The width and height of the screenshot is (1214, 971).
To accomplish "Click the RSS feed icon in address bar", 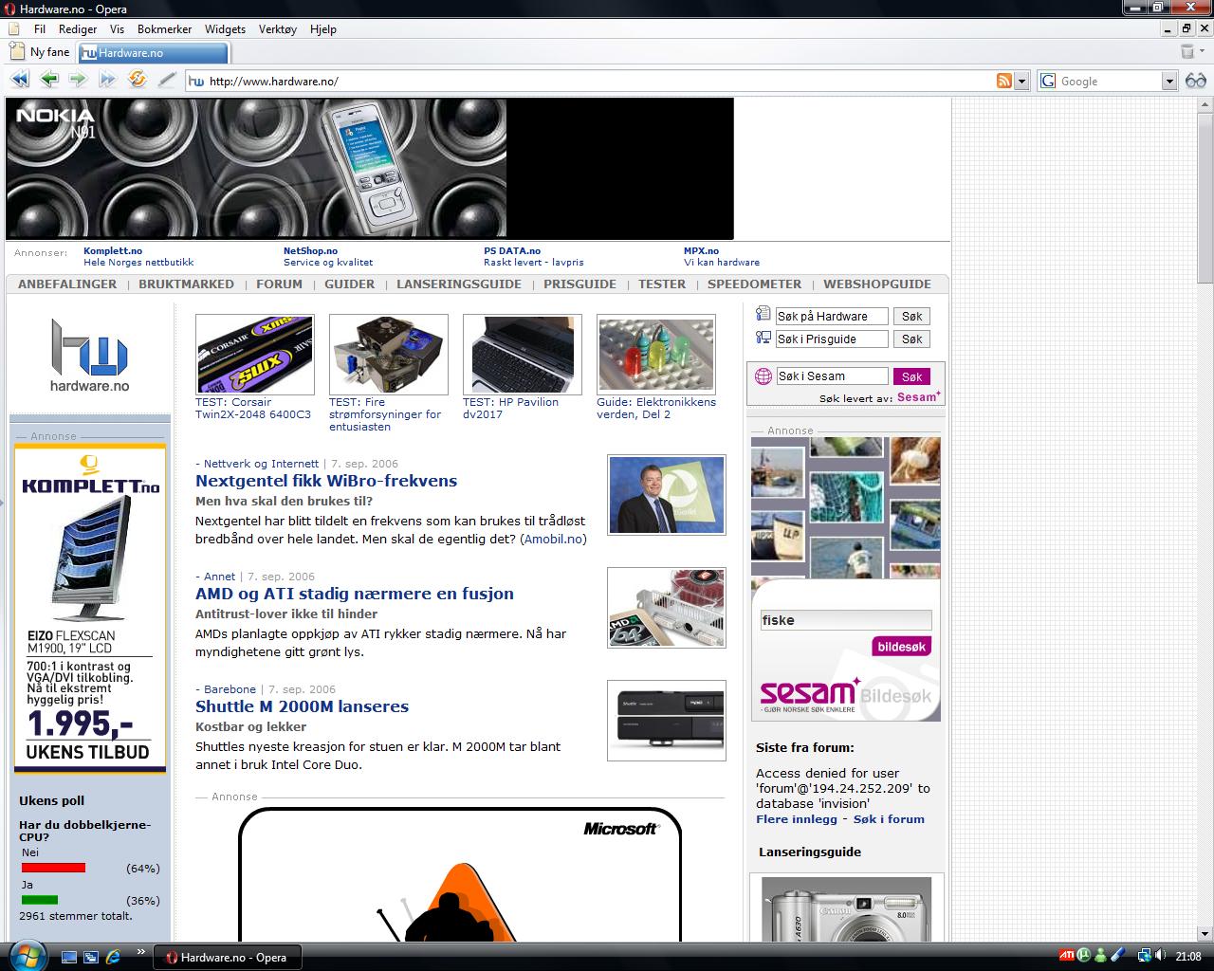I will tap(1004, 81).
